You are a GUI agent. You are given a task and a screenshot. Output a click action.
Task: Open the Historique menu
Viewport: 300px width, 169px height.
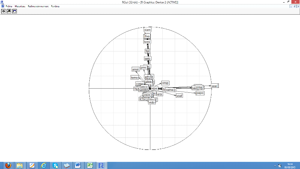(20, 6)
